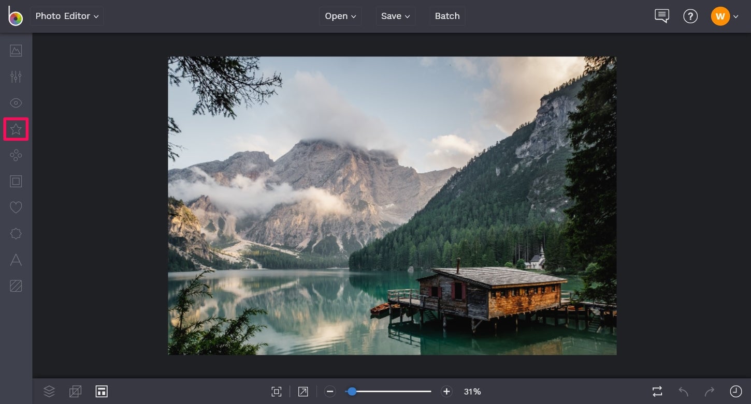Open the Help question mark menu
Screen dimensions: 751x404
[690, 16]
